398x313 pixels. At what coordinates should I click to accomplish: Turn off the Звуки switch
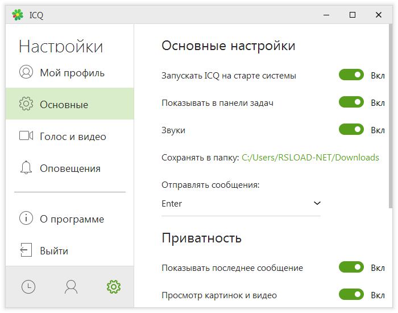351,130
